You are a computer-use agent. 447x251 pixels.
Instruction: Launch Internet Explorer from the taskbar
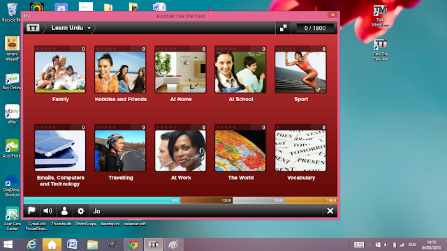[x=31, y=245]
